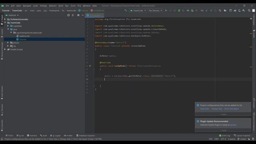256x144 pixels.
Task: Toggle the Device File Explorer side tab
Action: [x=254, y=122]
